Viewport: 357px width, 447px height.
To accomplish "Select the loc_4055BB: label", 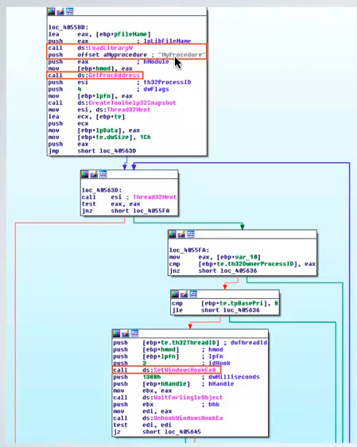I will (x=68, y=27).
